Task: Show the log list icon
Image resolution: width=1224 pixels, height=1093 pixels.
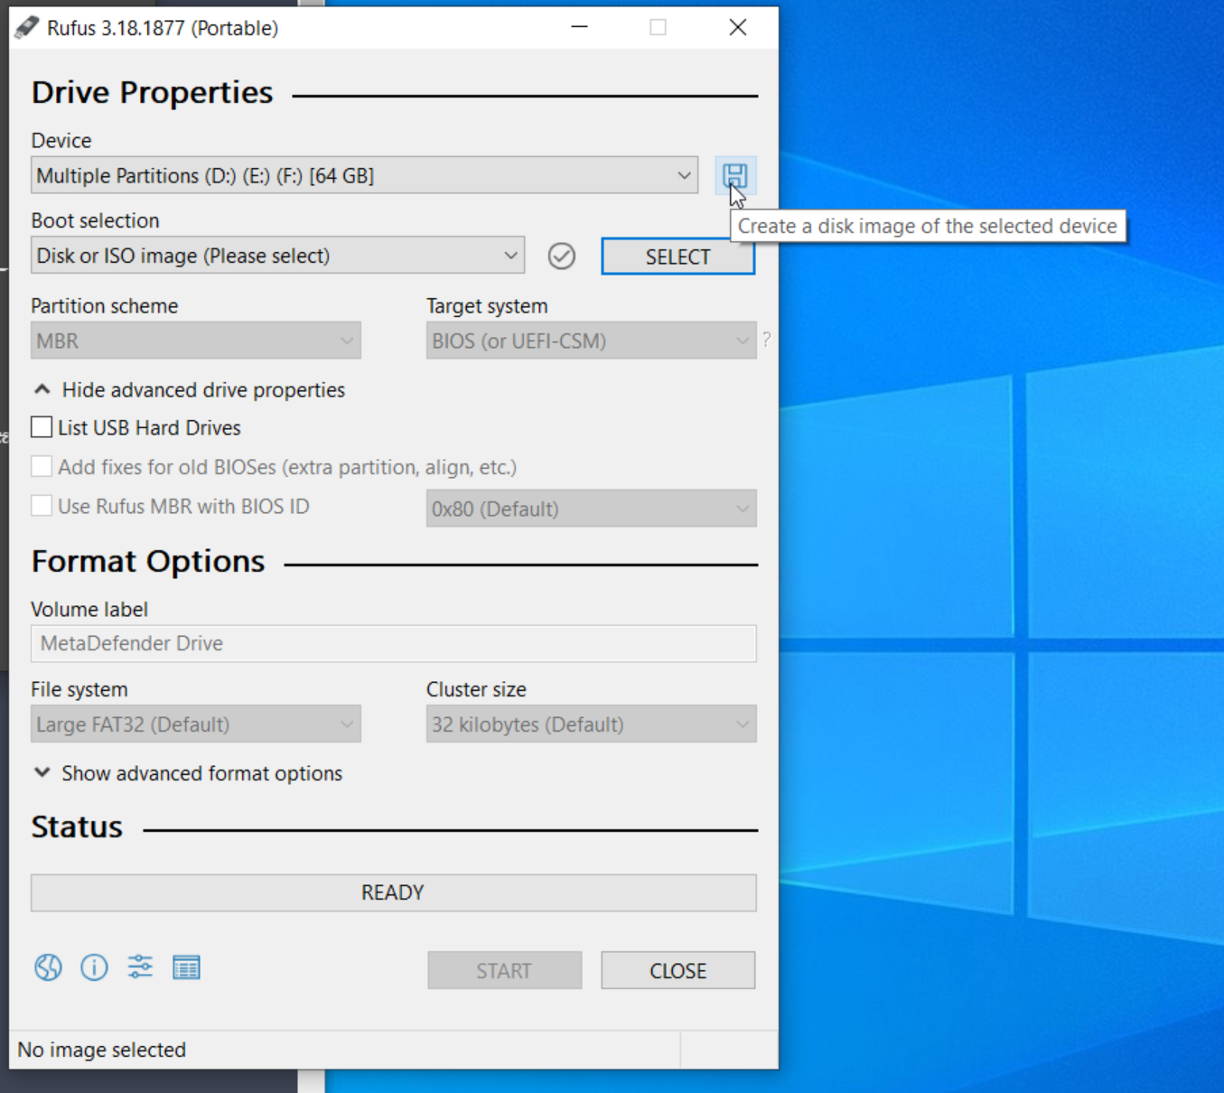Action: [186, 967]
